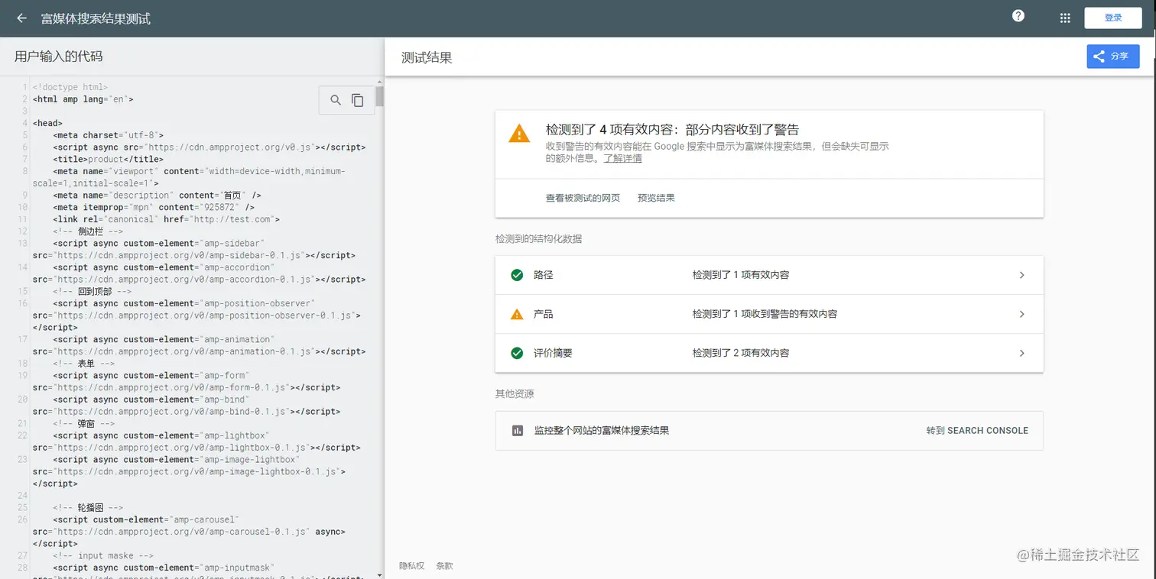This screenshot has height=579, width=1156.
Task: Click the 检测到的结构化数据 section label
Action: (x=538, y=239)
